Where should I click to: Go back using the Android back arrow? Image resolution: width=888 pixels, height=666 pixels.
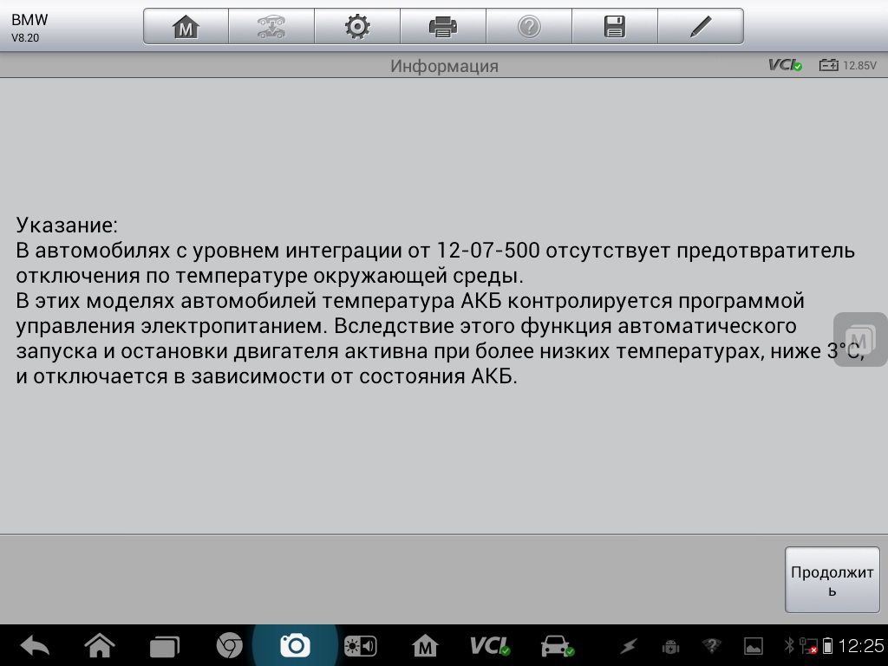click(35, 645)
